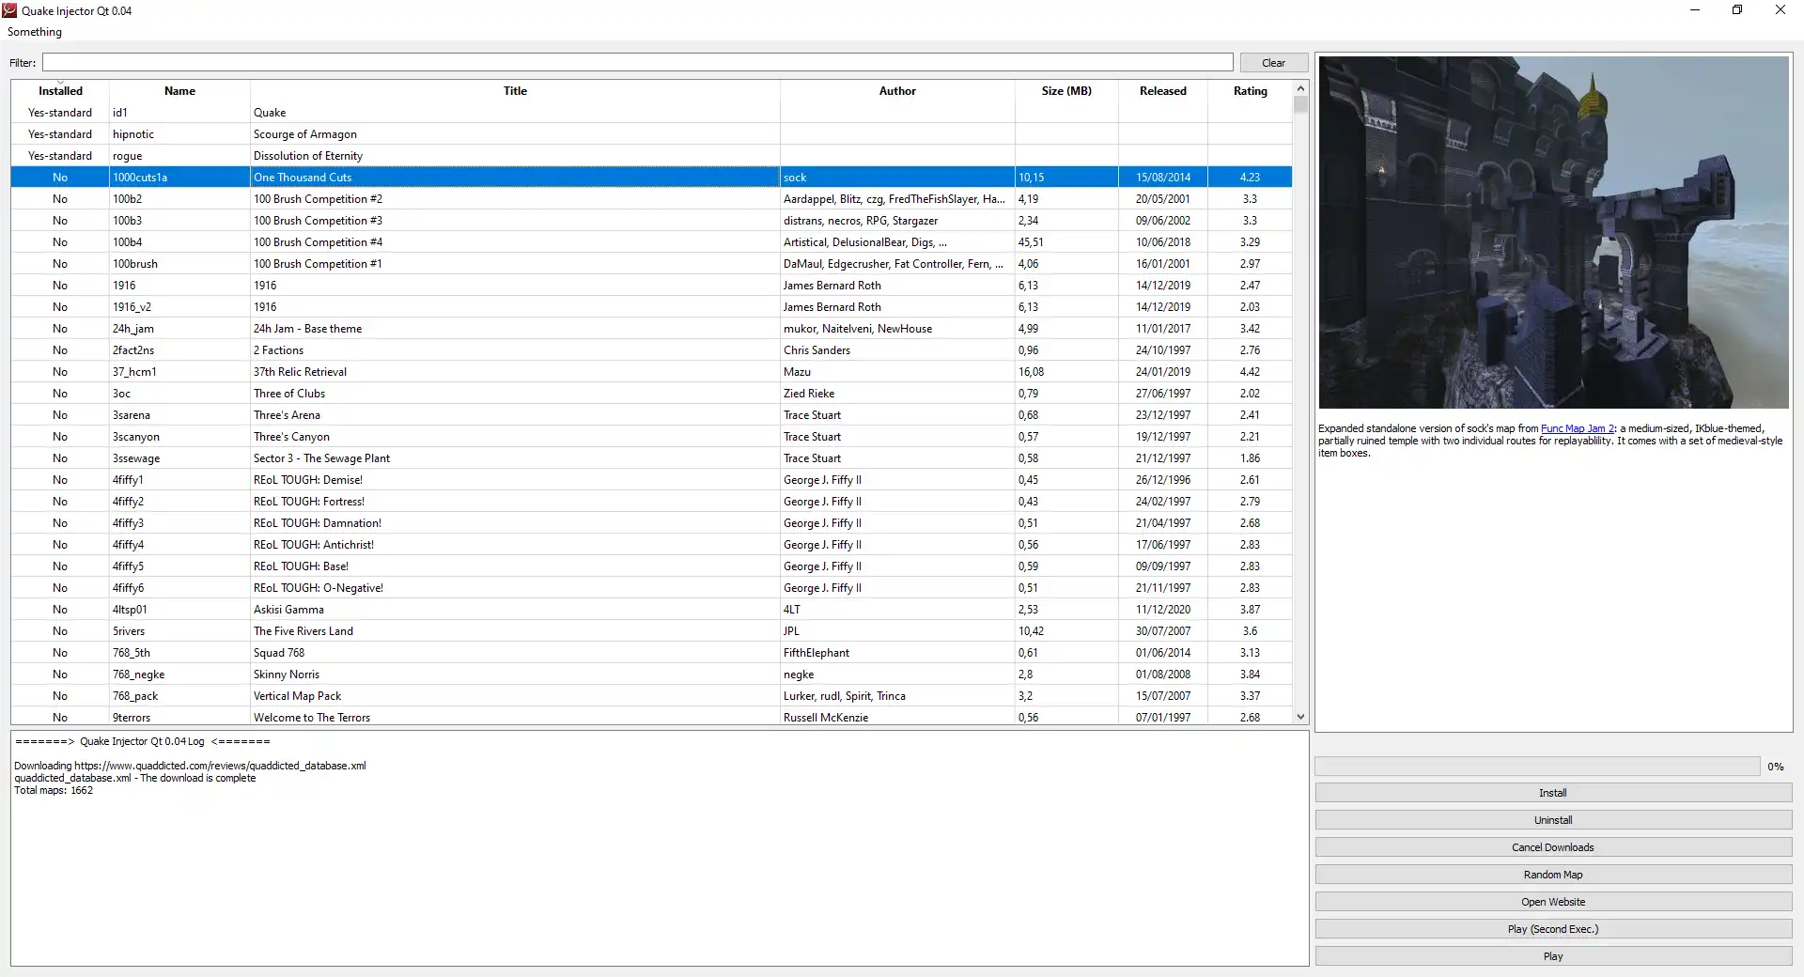Click the map screenshot preview image

click(1553, 232)
